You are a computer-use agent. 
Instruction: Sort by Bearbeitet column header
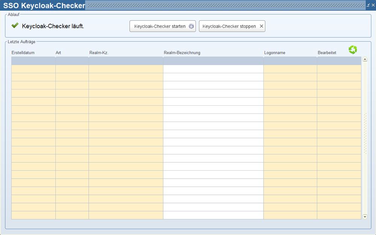(x=327, y=53)
